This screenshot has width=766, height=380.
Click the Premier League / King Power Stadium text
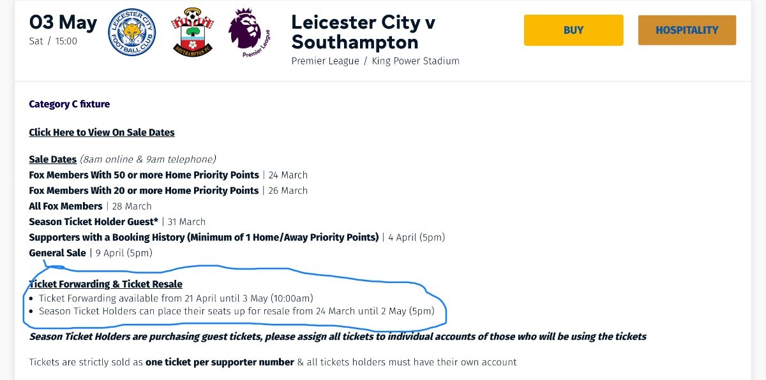[x=375, y=61]
